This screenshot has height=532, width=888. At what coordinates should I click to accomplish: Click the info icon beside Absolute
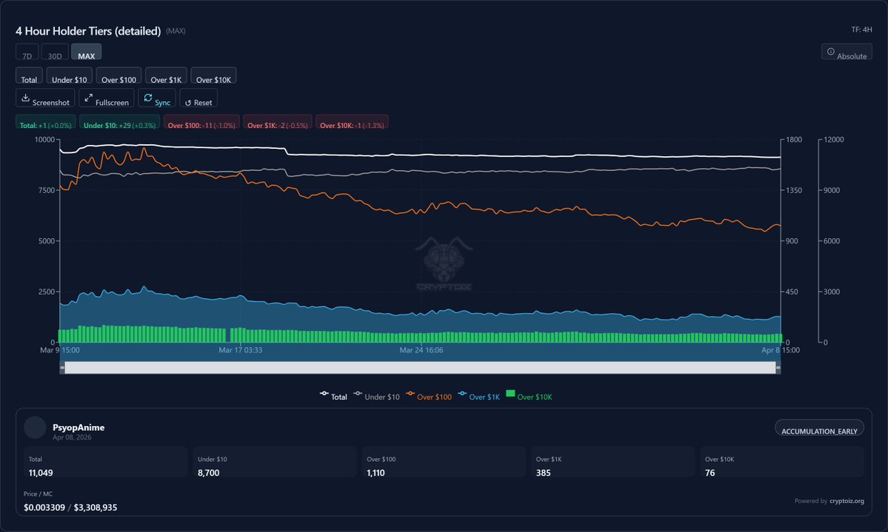[830, 52]
